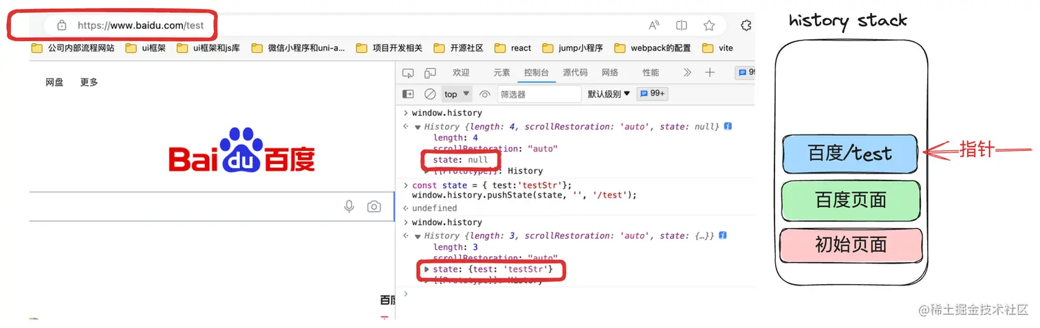The height and width of the screenshot is (328, 1040).
Task: Open the 项目开发相关 bookmark folder
Action: pyautogui.click(x=389, y=48)
